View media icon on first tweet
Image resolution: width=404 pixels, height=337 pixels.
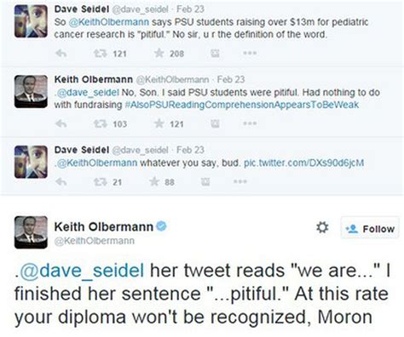215,53
